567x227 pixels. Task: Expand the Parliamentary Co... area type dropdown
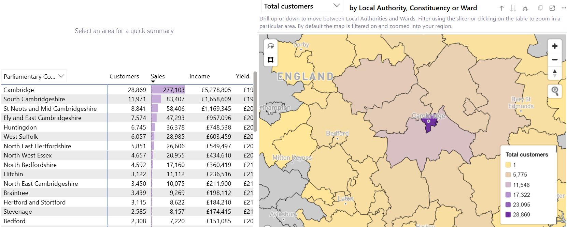(x=34, y=76)
